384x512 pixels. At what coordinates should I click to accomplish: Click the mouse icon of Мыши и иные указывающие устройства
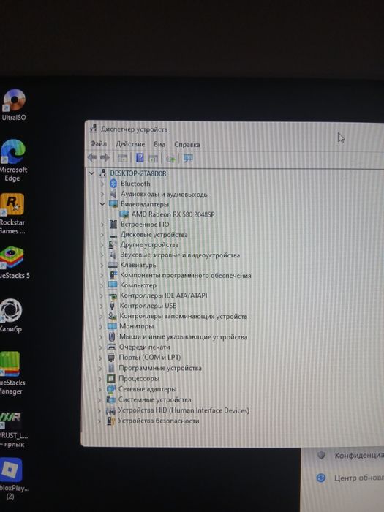[x=112, y=336]
